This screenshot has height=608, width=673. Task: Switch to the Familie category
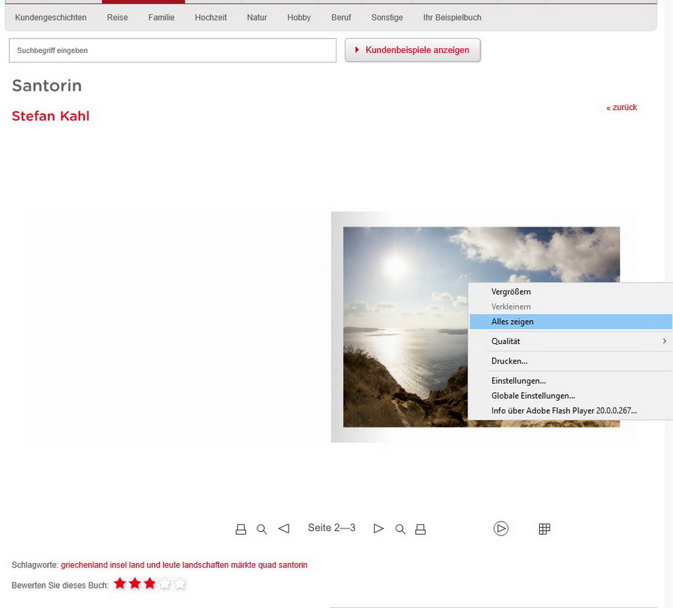(162, 18)
